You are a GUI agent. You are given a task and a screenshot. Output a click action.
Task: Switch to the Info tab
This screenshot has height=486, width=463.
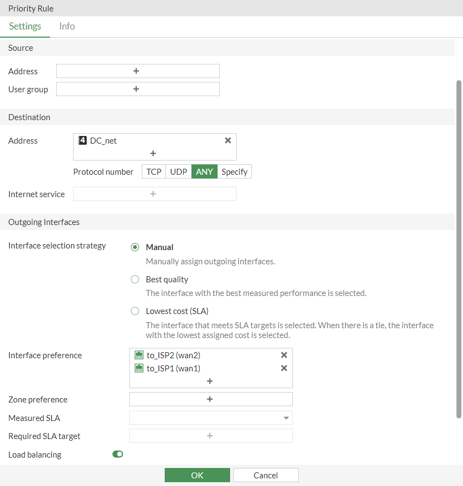click(67, 26)
